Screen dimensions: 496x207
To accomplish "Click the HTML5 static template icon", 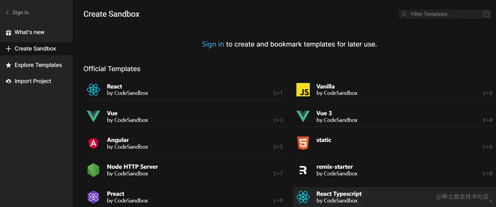I will click(x=303, y=143).
